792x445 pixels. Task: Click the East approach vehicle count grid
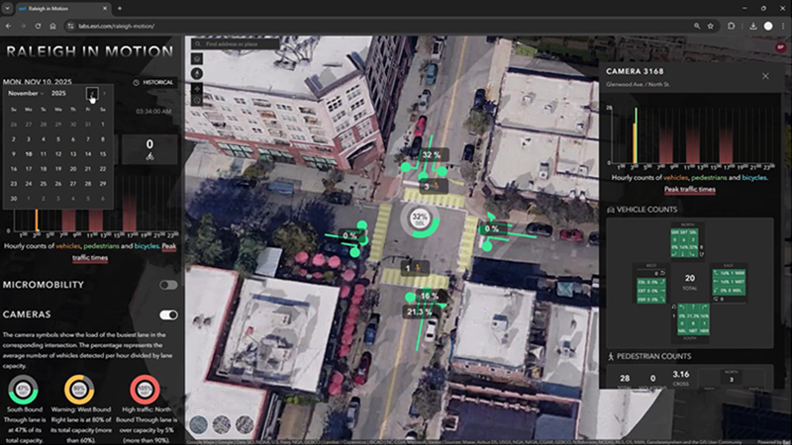729,282
